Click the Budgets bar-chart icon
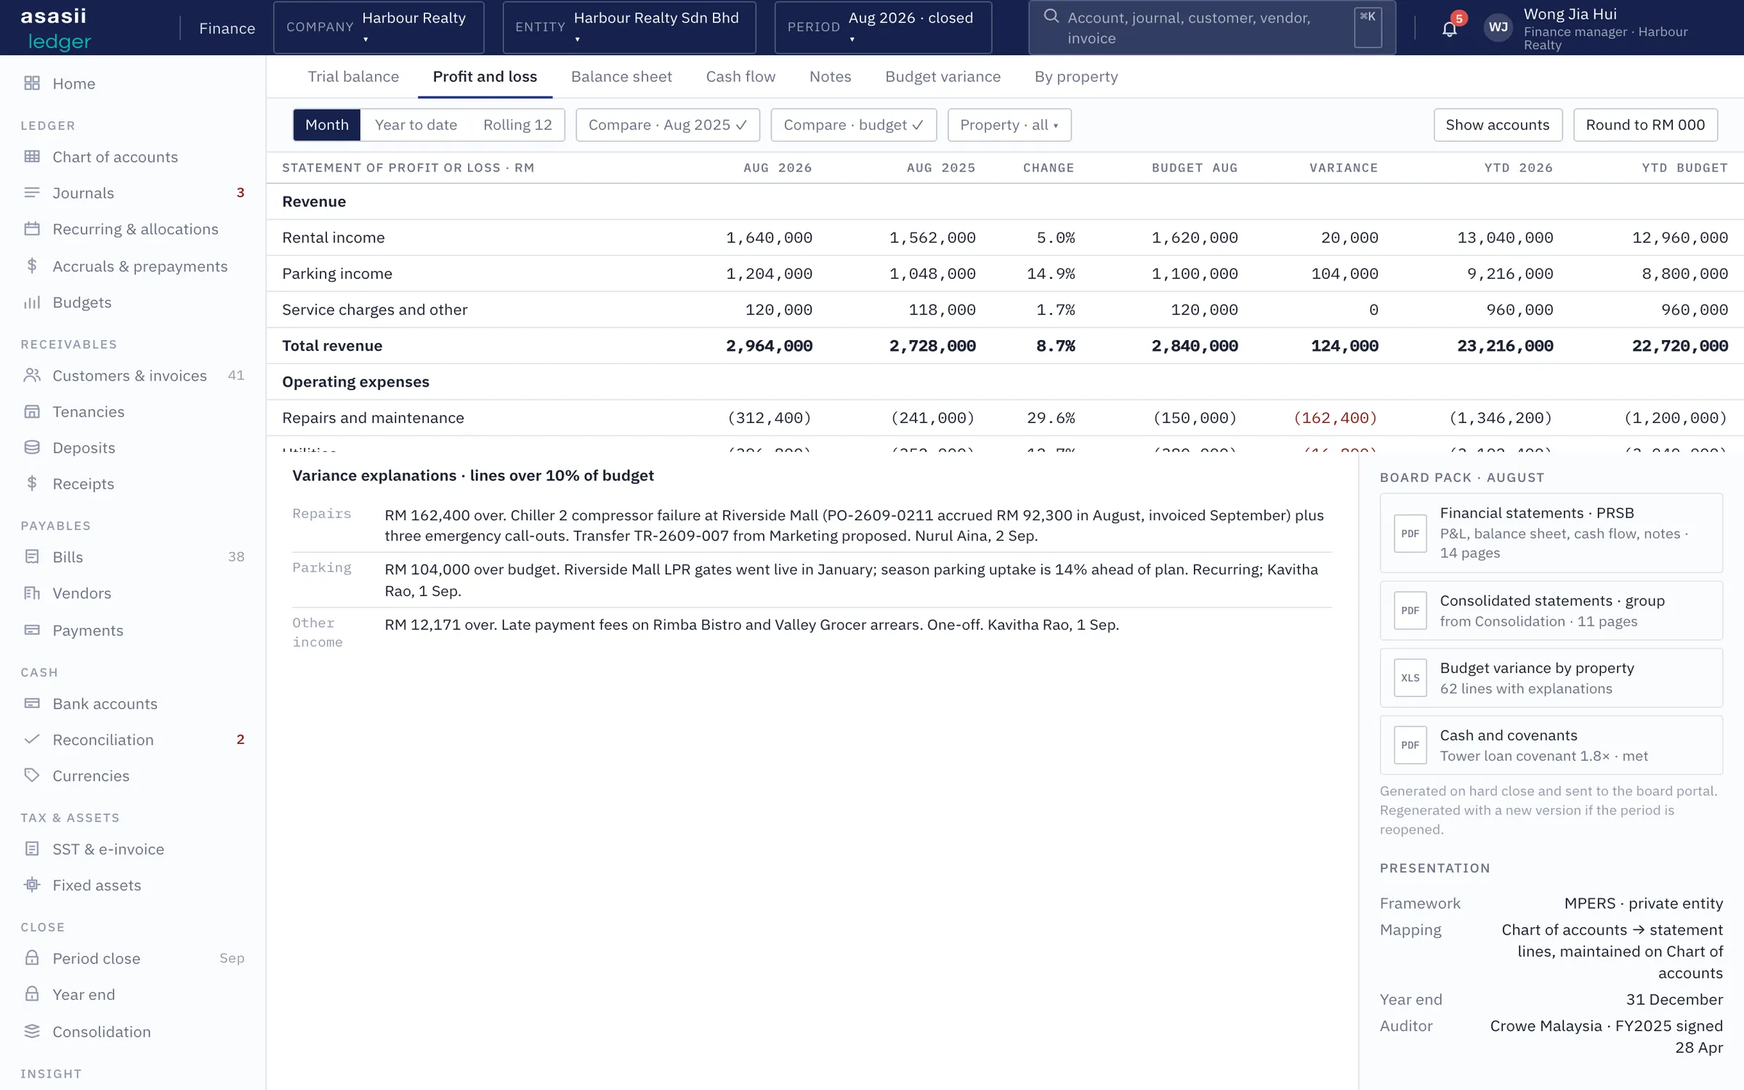Image resolution: width=1744 pixels, height=1090 pixels. pyautogui.click(x=32, y=302)
